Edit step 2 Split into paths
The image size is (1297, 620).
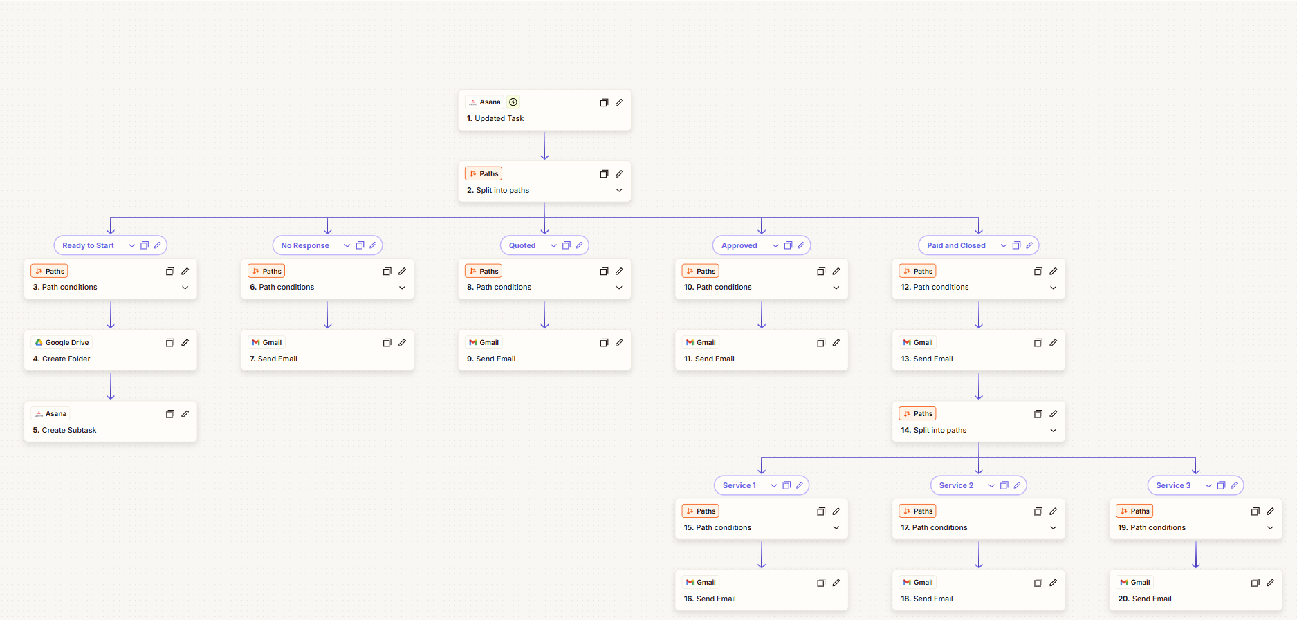pyautogui.click(x=619, y=174)
